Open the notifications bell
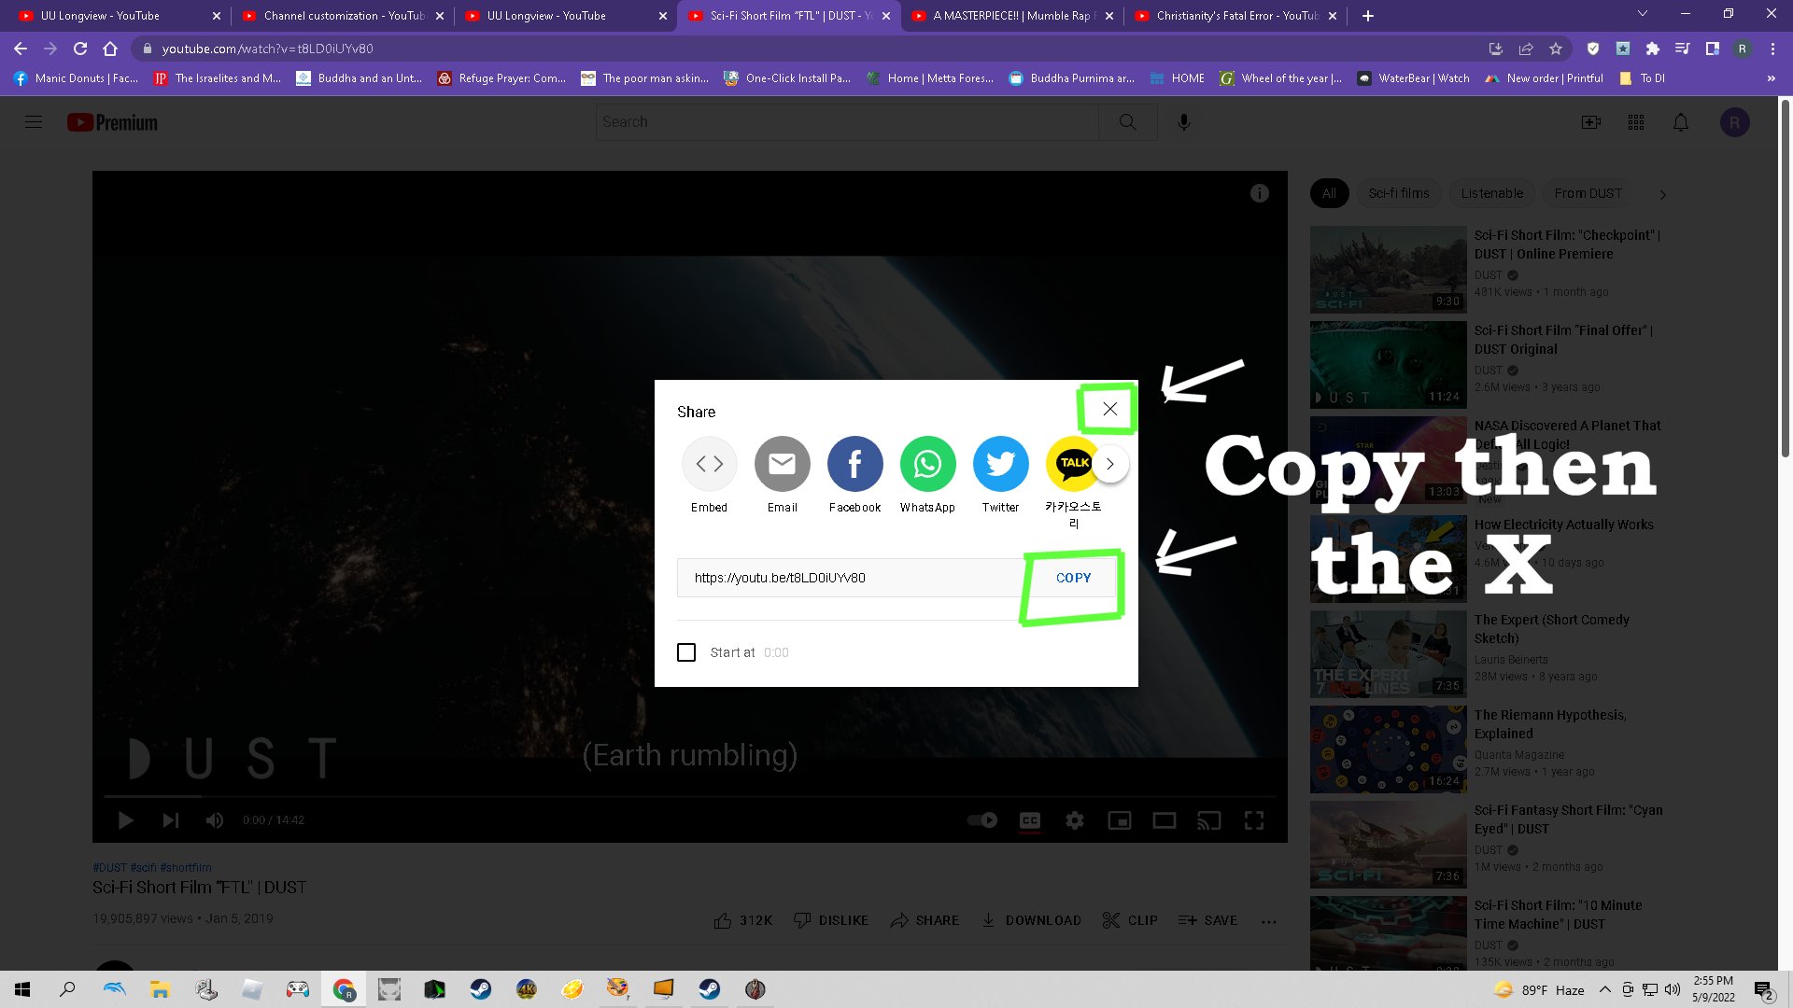1793x1008 pixels. click(1681, 122)
